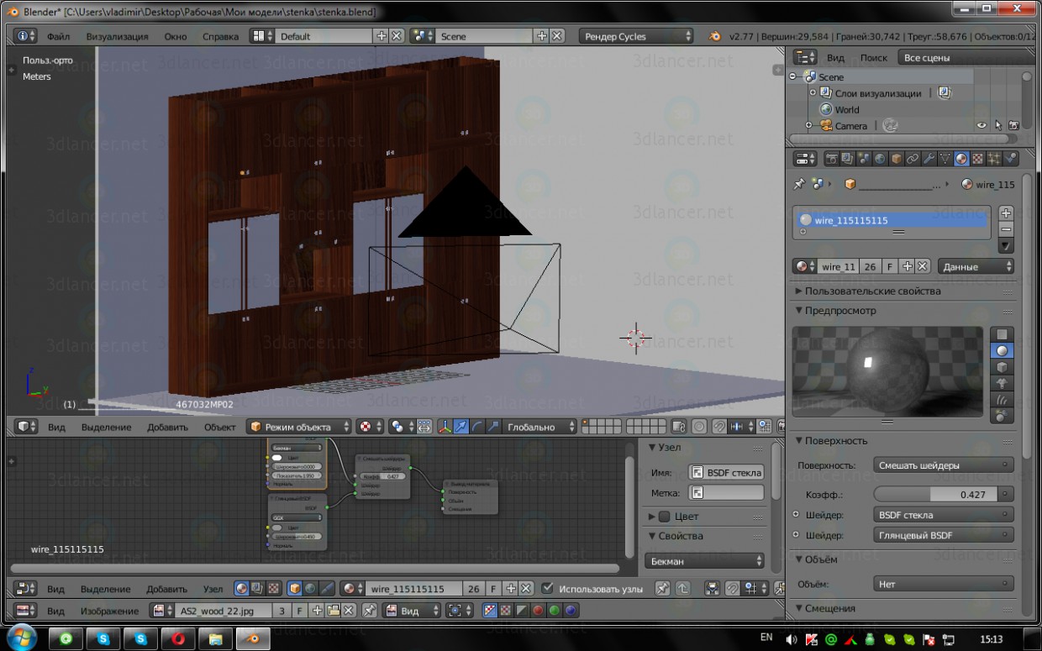Toggle fake user F for wire_11 material
Image resolution: width=1042 pixels, height=651 pixels.
coord(891,266)
